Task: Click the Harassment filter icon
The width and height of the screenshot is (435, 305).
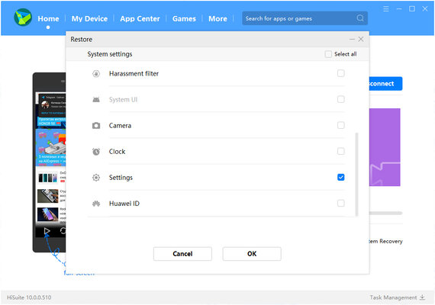Action: [x=96, y=74]
